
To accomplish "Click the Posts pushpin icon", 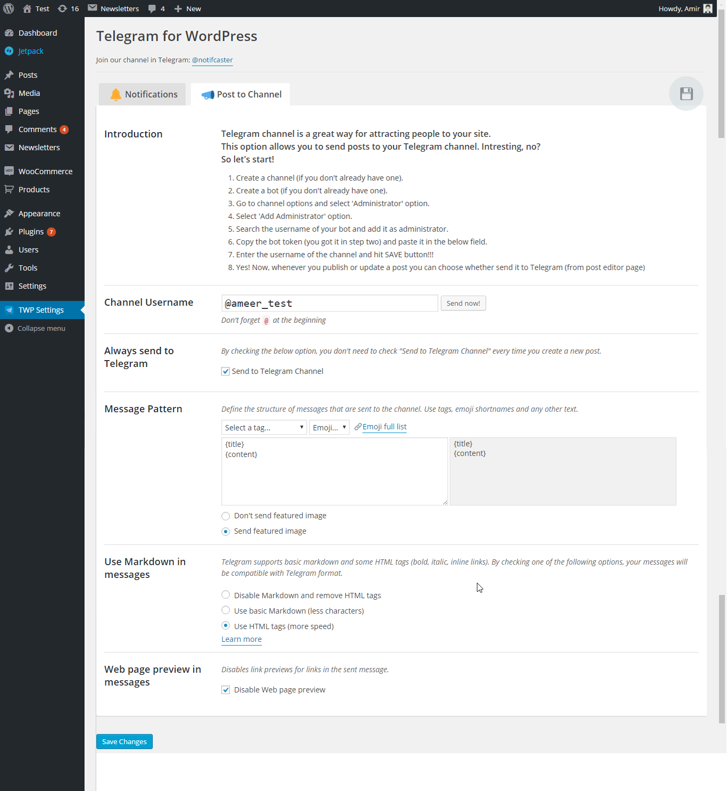I will pos(9,75).
